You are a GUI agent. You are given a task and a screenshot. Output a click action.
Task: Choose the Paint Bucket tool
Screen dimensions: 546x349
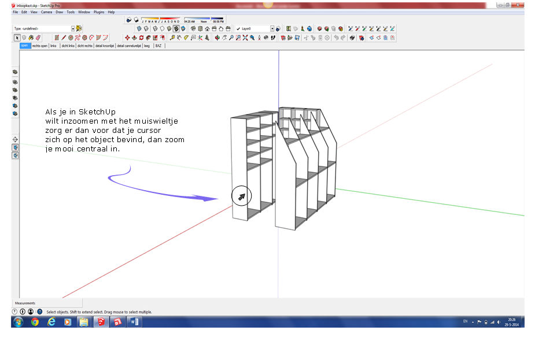[x=31, y=38]
